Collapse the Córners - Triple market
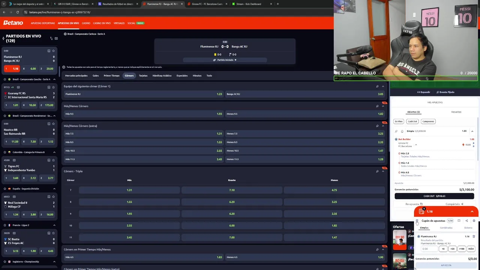This screenshot has height=270, width=480. 383,171
